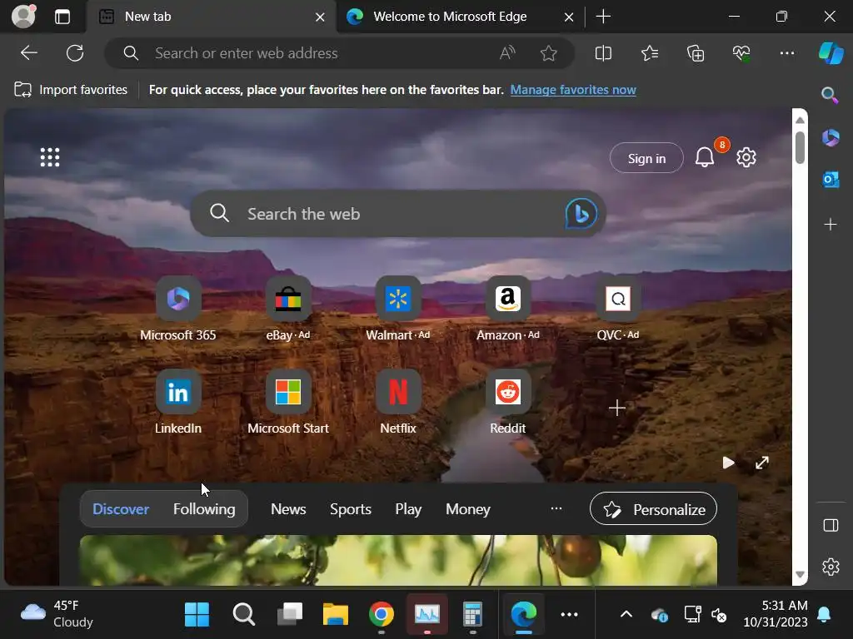The width and height of the screenshot is (853, 639).
Task: Click the Bing chat icon in search box
Action: click(581, 214)
